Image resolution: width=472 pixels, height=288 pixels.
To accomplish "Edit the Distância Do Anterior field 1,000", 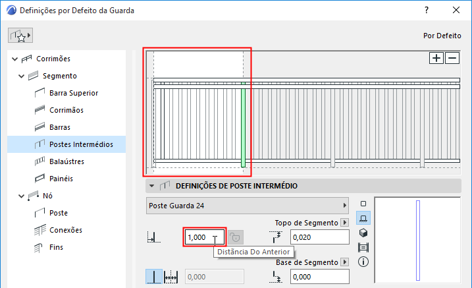I will [204, 237].
